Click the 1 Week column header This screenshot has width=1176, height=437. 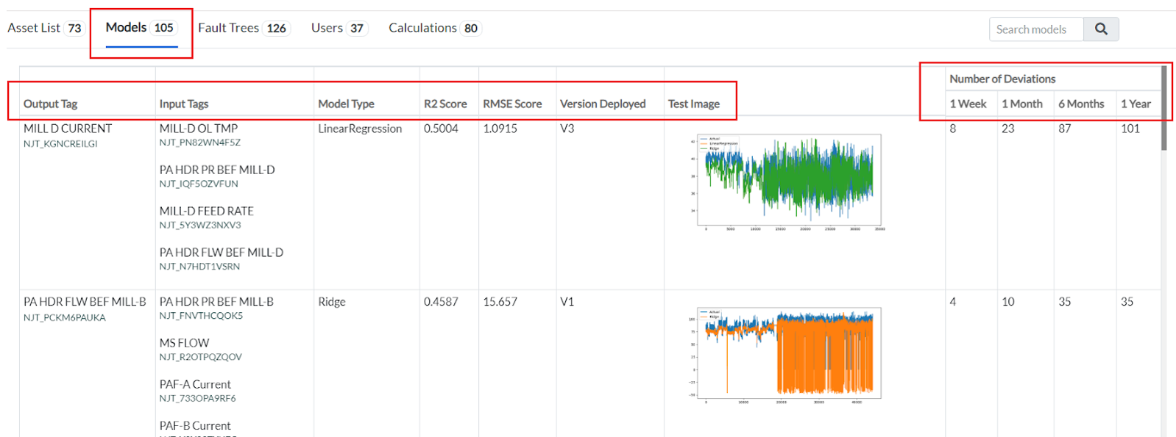pyautogui.click(x=968, y=104)
